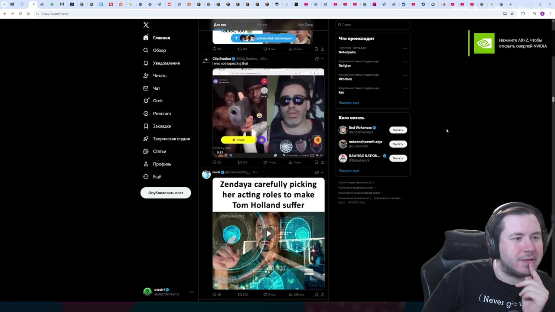555x312 pixels.
Task: Bookmark the Clip Station post
Action: [316, 162]
